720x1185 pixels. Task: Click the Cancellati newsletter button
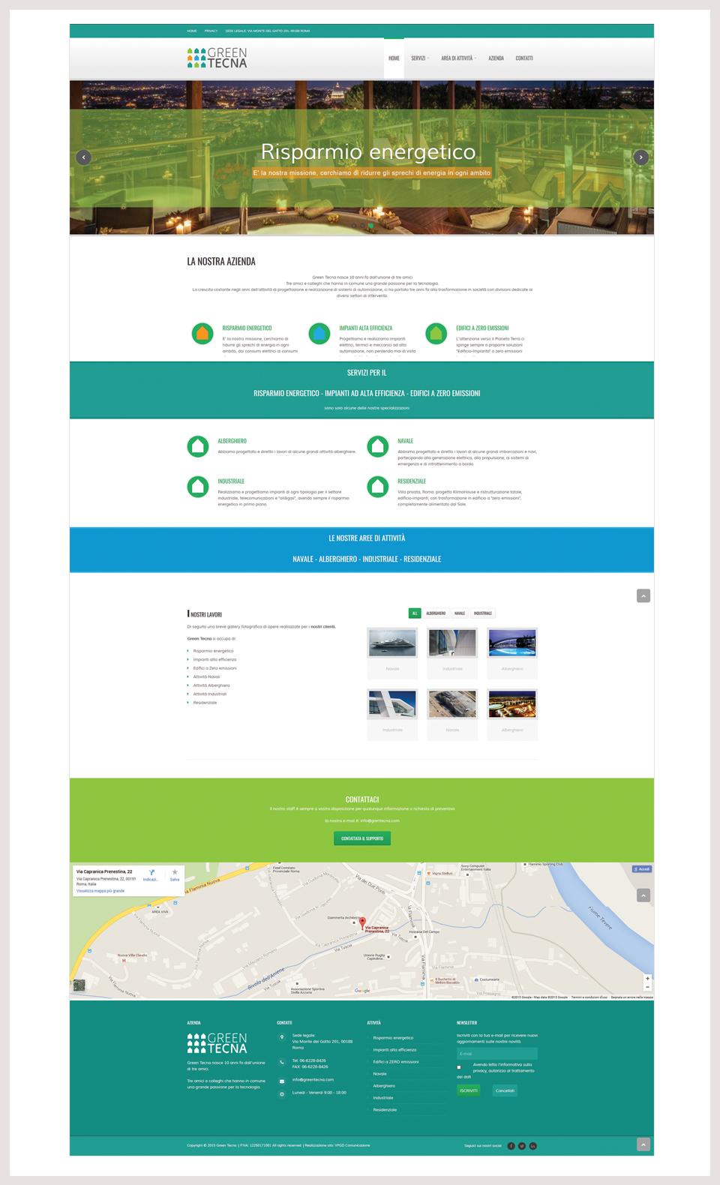point(505,1090)
